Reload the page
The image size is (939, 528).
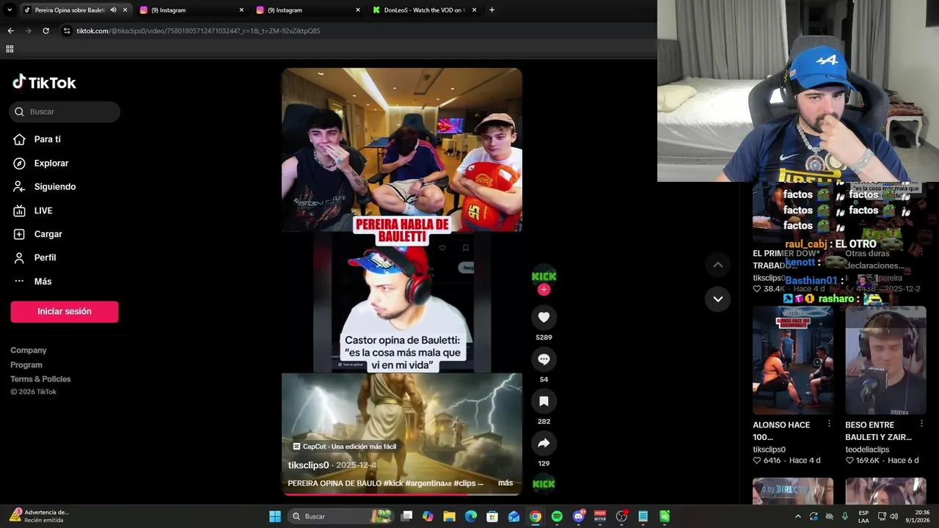(45, 31)
